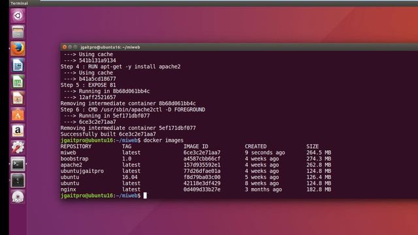The image size is (418, 235).
Task: Select 'nginx' repository name
Action: point(68,189)
